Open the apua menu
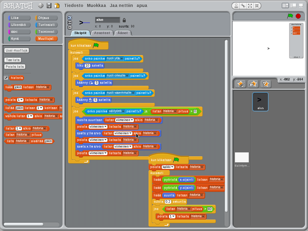The image size is (308, 231). point(142,5)
